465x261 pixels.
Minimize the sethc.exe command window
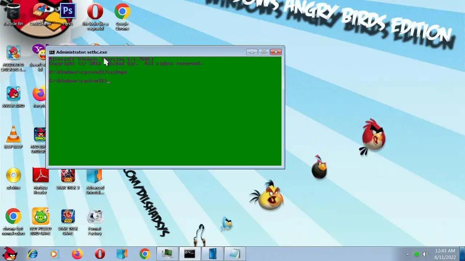tap(252, 52)
